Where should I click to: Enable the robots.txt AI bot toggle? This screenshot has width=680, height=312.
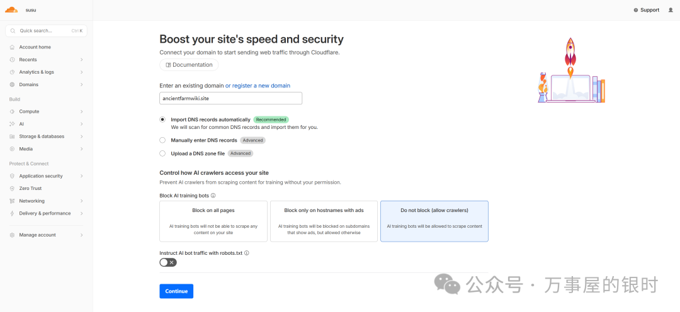pyautogui.click(x=168, y=262)
